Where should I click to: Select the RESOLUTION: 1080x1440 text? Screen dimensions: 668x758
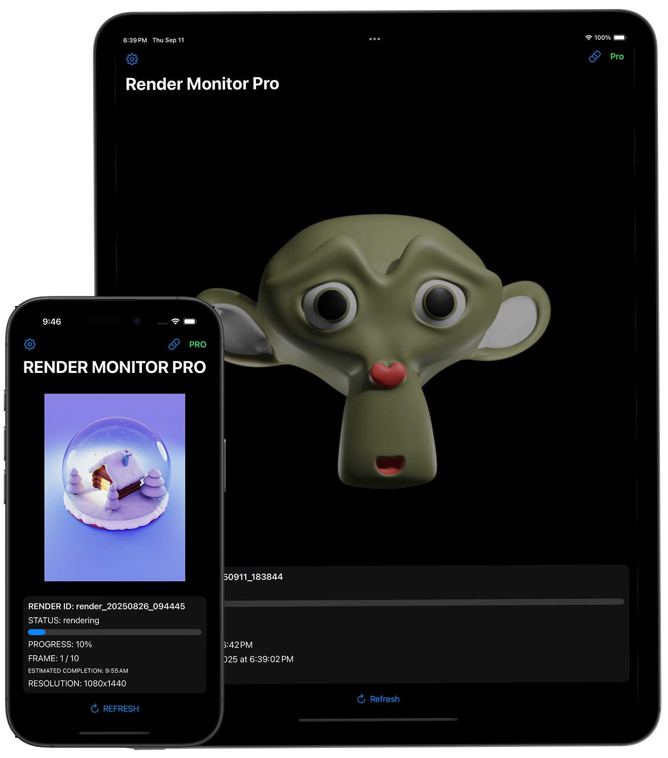(x=77, y=684)
